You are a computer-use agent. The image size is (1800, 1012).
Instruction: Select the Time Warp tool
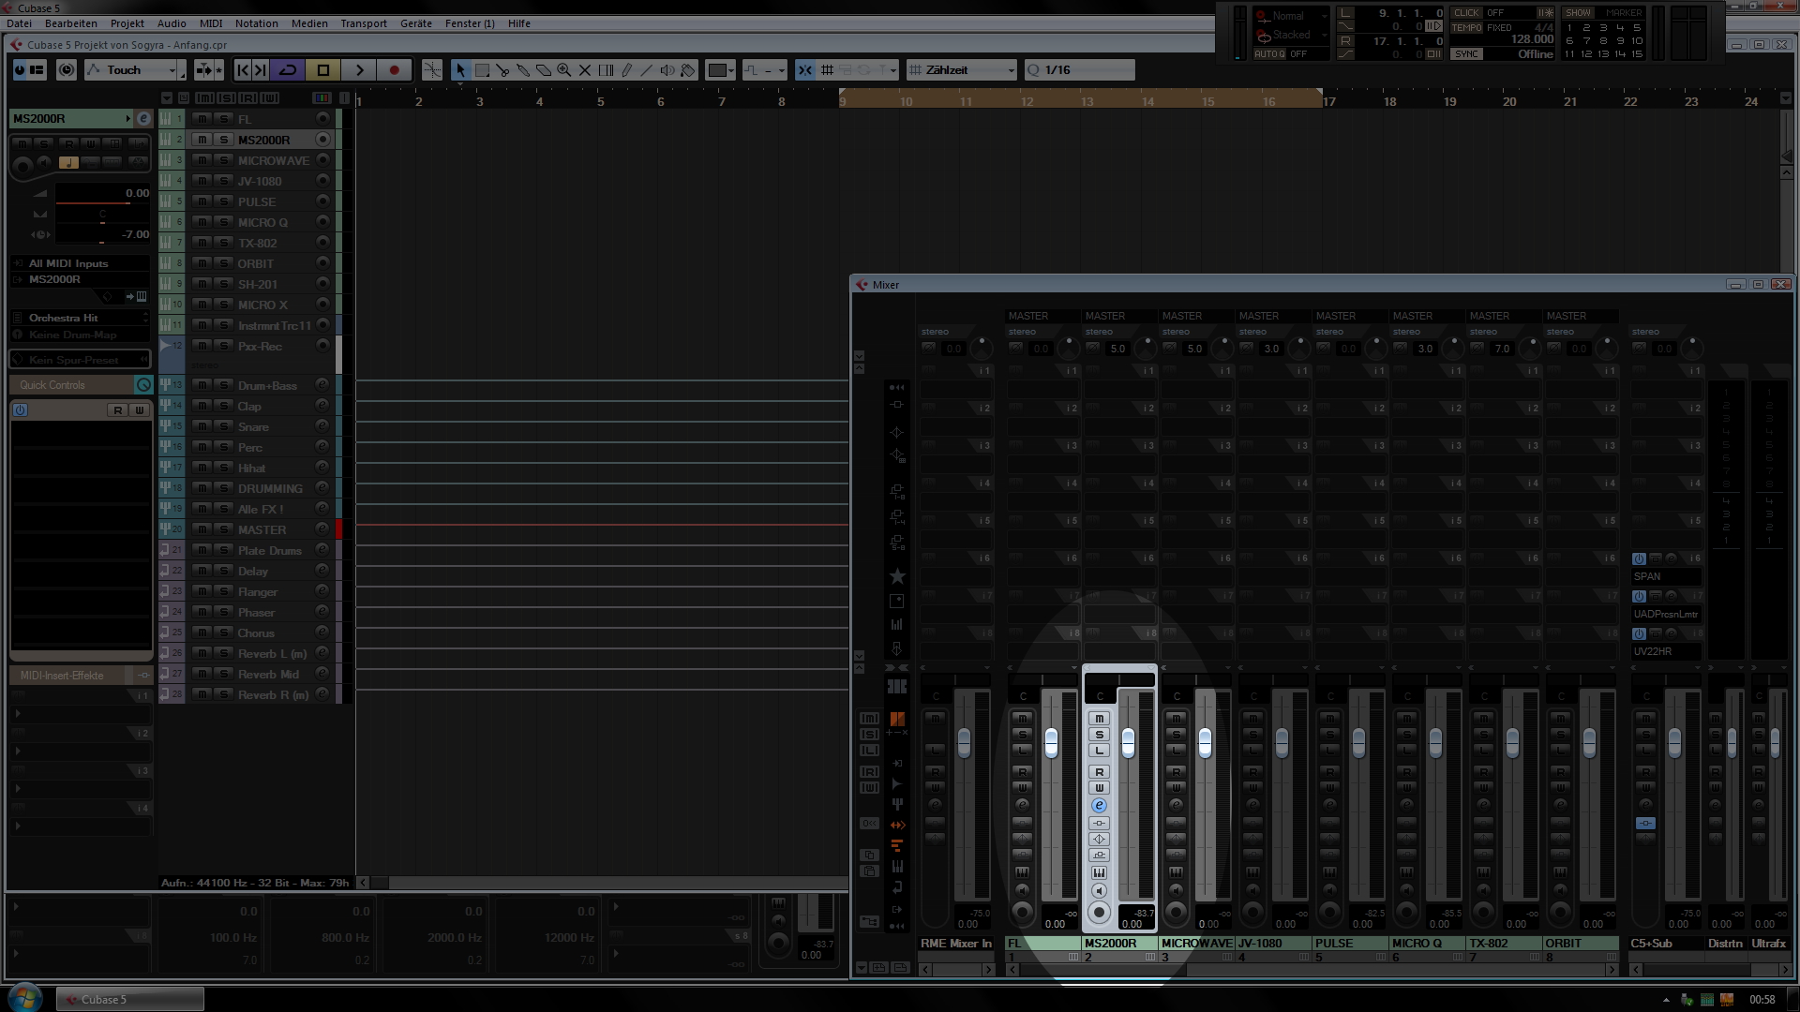point(606,70)
